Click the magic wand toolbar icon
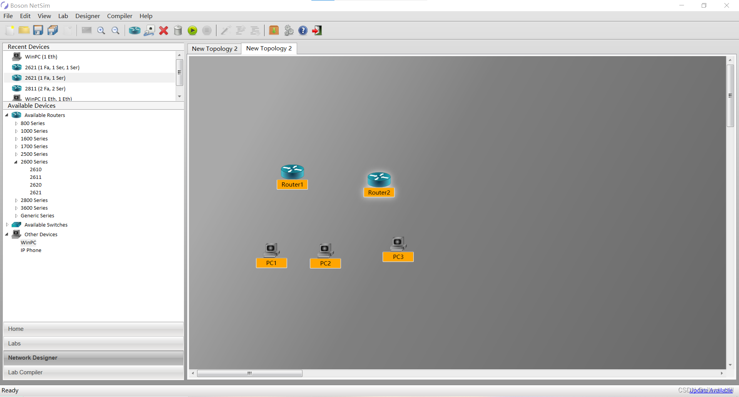The height and width of the screenshot is (397, 739). pyautogui.click(x=226, y=30)
